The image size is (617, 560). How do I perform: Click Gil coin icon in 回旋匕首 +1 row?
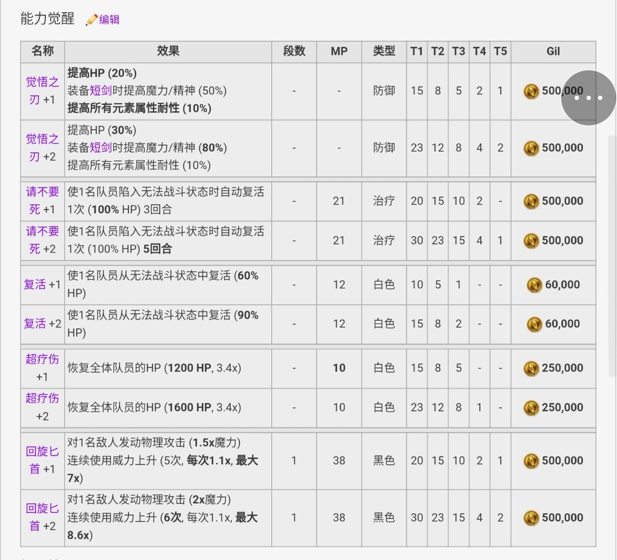pos(531,461)
